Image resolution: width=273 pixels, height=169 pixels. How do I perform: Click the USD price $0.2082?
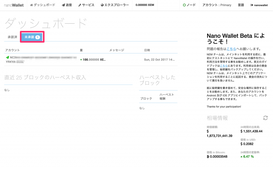coord(247,144)
